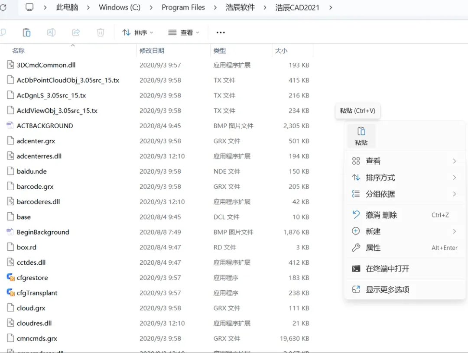Image resolution: width=468 pixels, height=353 pixels.
Task: Click the RD 文件 type cell
Action: (224, 247)
